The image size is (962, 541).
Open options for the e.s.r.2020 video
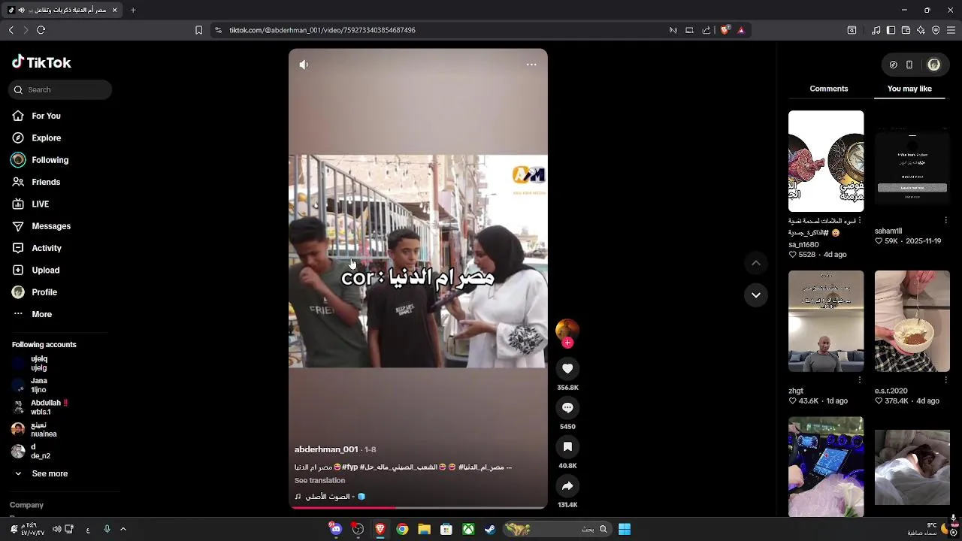click(945, 380)
